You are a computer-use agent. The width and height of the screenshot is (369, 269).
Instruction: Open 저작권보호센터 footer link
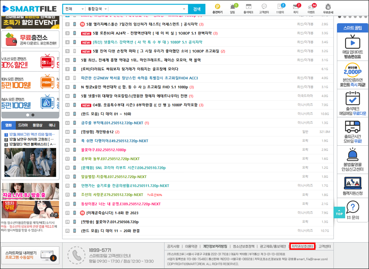click(x=302, y=246)
